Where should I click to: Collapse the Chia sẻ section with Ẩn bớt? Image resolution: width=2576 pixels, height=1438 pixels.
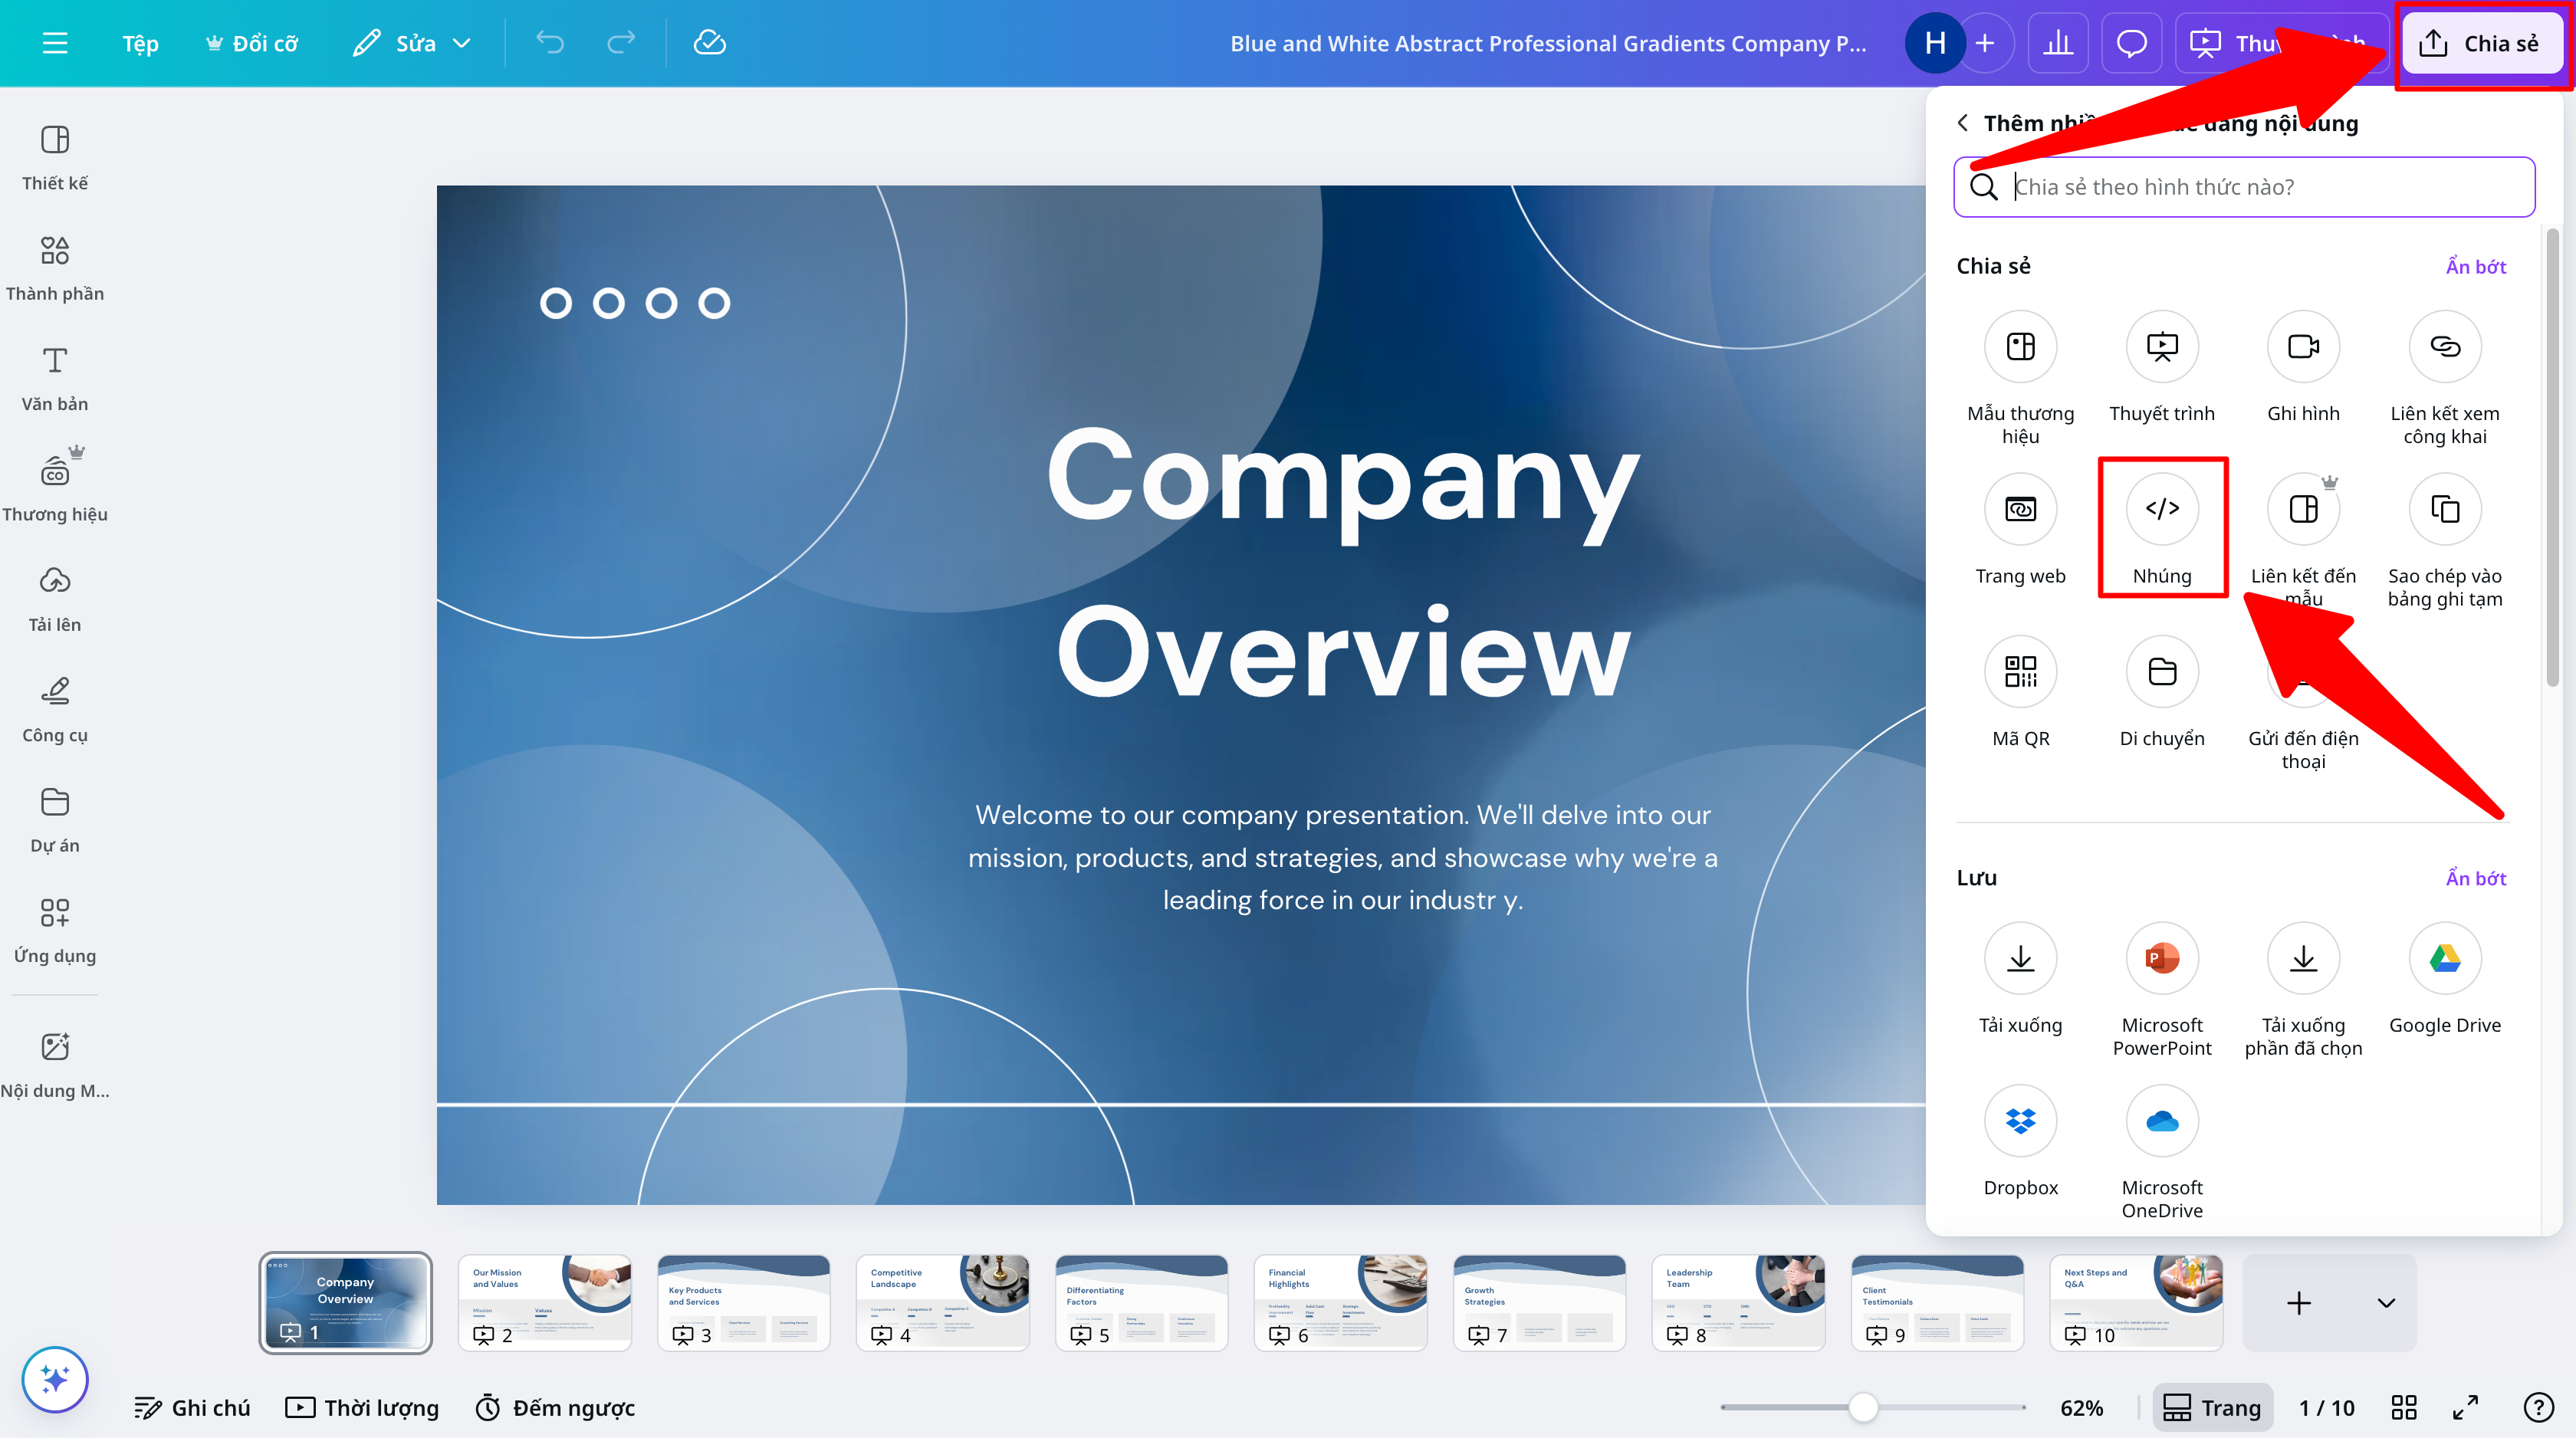click(x=2475, y=266)
